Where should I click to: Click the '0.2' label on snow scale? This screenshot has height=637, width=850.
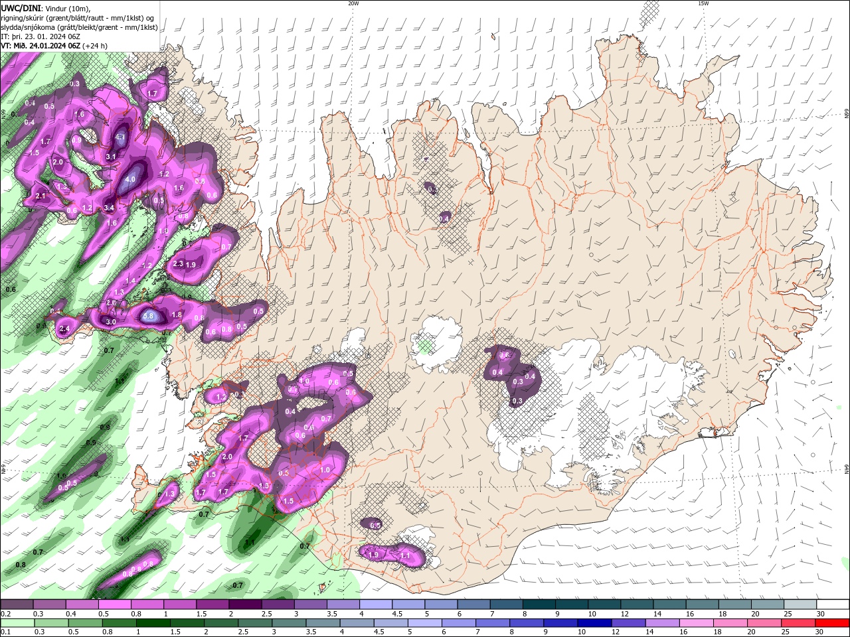pyautogui.click(x=5, y=614)
